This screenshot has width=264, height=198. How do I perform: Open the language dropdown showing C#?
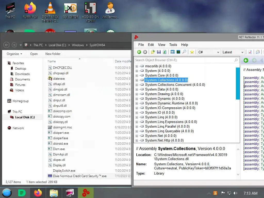pos(209,52)
